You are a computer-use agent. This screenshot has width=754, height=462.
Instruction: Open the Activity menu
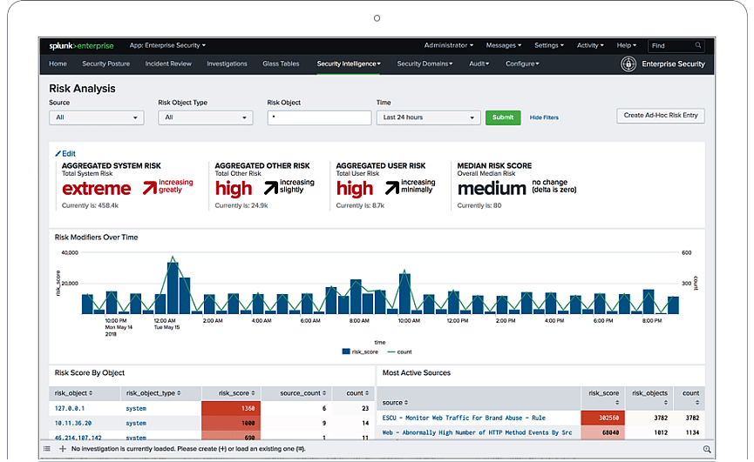pos(590,45)
